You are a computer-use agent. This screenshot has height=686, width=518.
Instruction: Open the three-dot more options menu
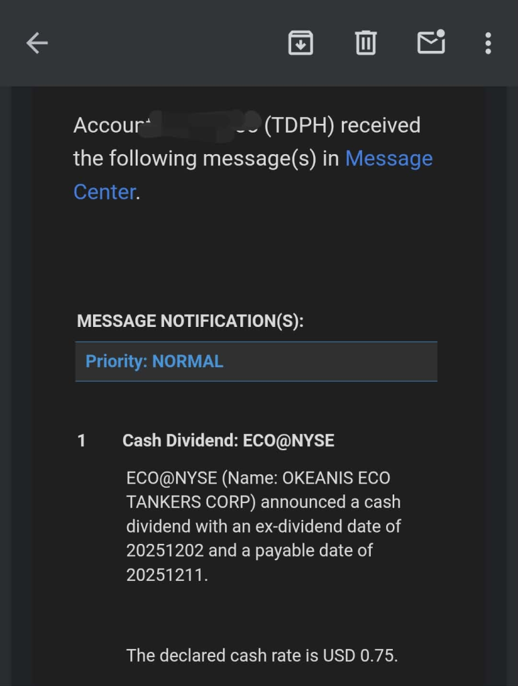tap(488, 44)
